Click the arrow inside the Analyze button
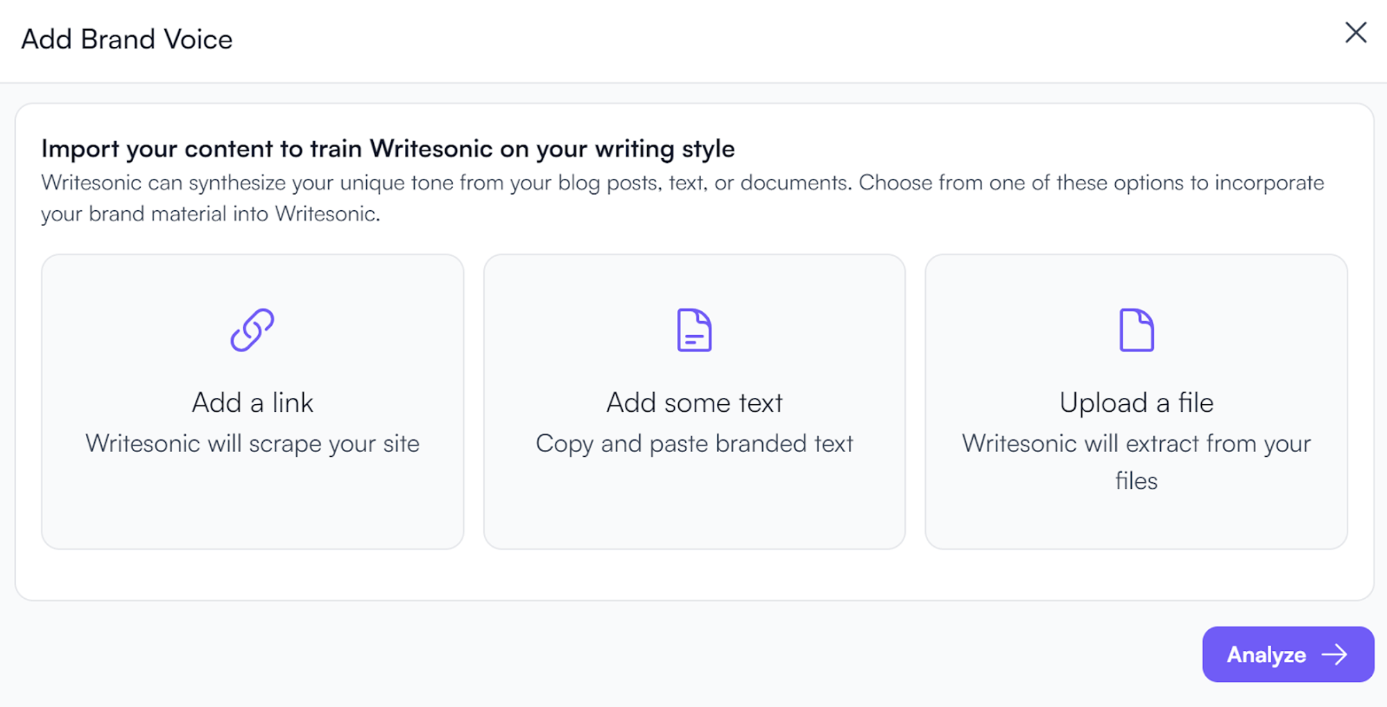 tap(1334, 655)
